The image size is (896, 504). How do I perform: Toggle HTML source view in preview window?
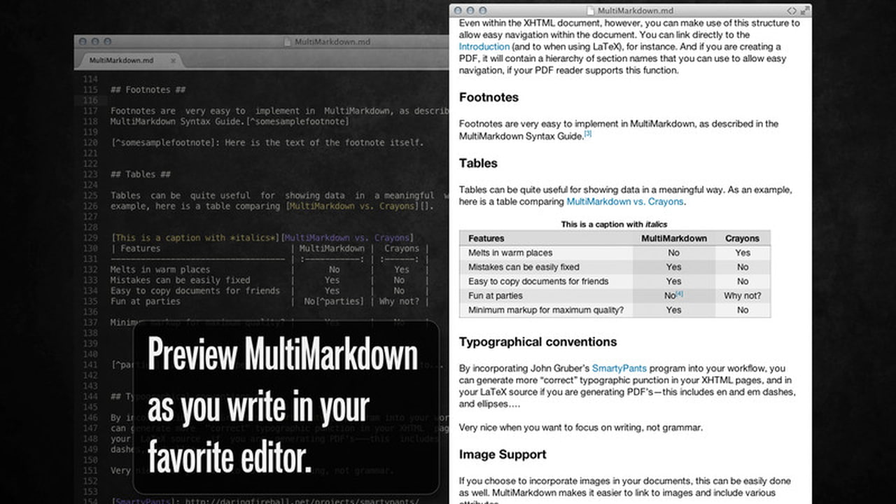coord(791,10)
